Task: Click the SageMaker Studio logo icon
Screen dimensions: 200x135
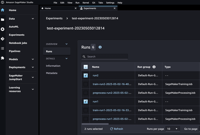Action: (3, 3)
